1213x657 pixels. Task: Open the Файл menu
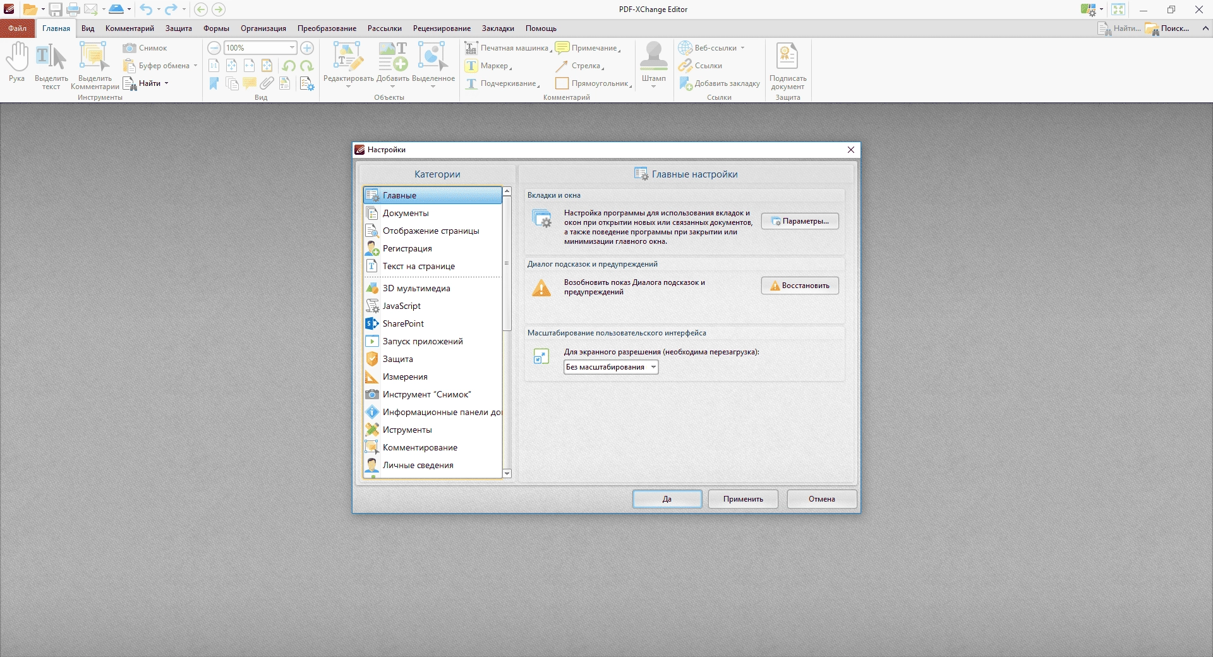(x=18, y=28)
